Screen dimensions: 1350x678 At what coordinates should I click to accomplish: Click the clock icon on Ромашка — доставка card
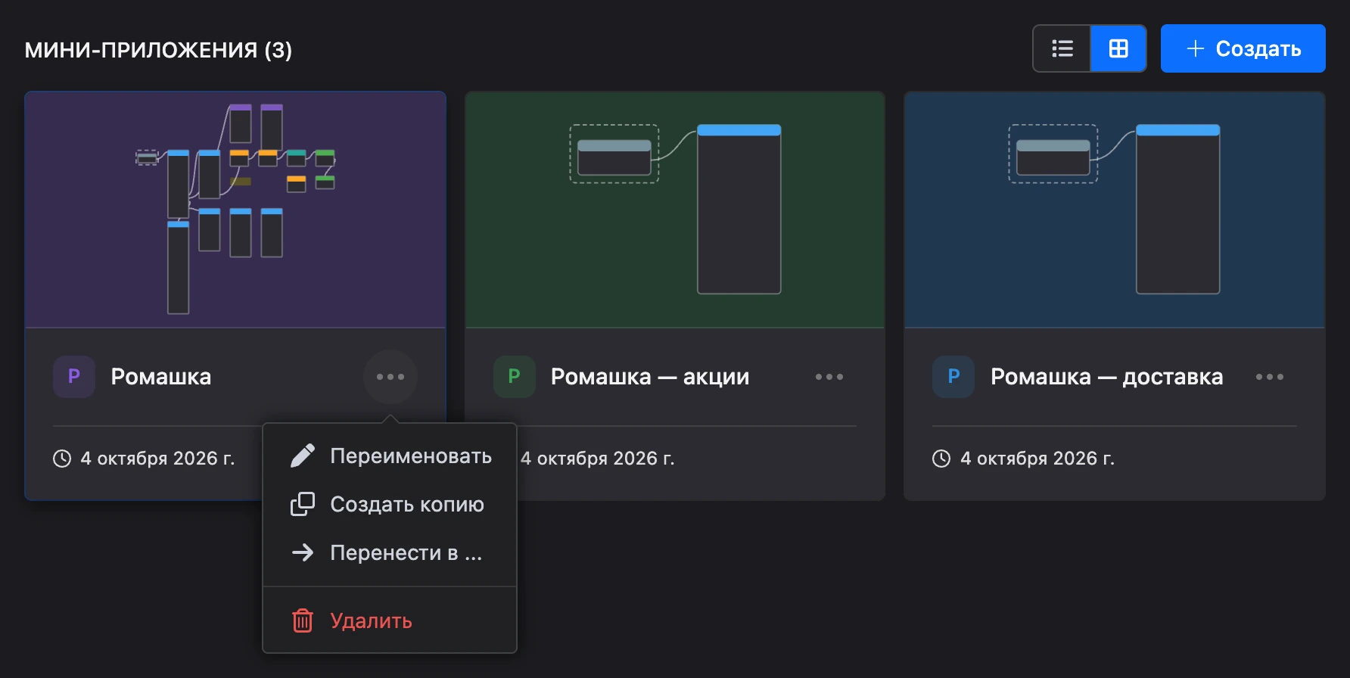click(941, 459)
